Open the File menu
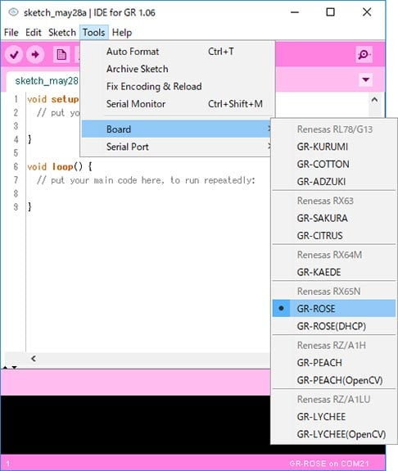The image size is (398, 471). coord(11,33)
